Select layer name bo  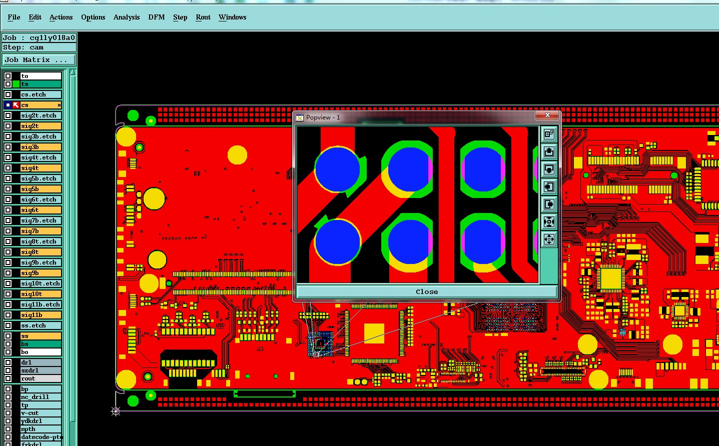(41, 352)
